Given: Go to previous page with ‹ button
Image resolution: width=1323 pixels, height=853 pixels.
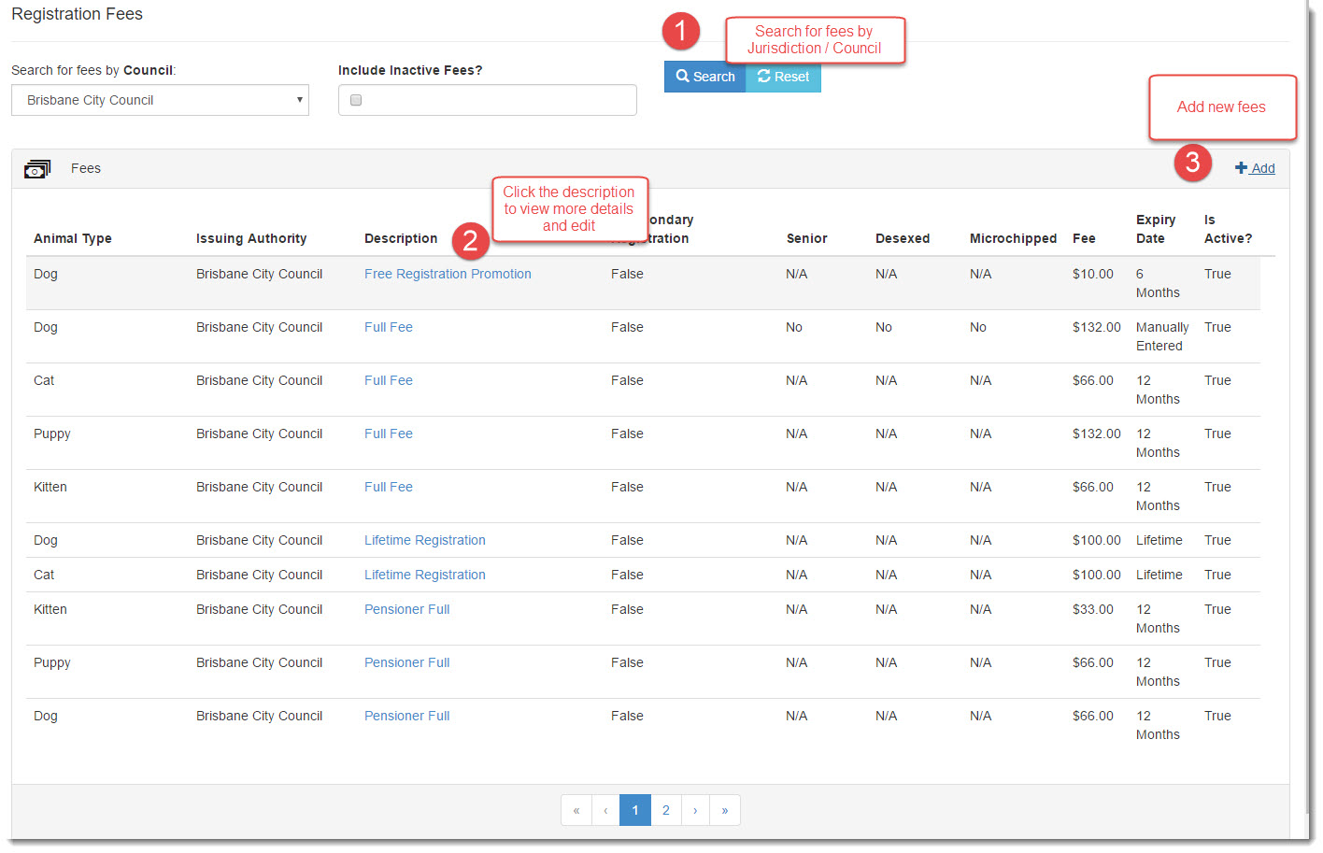Looking at the screenshot, I should coord(605,810).
